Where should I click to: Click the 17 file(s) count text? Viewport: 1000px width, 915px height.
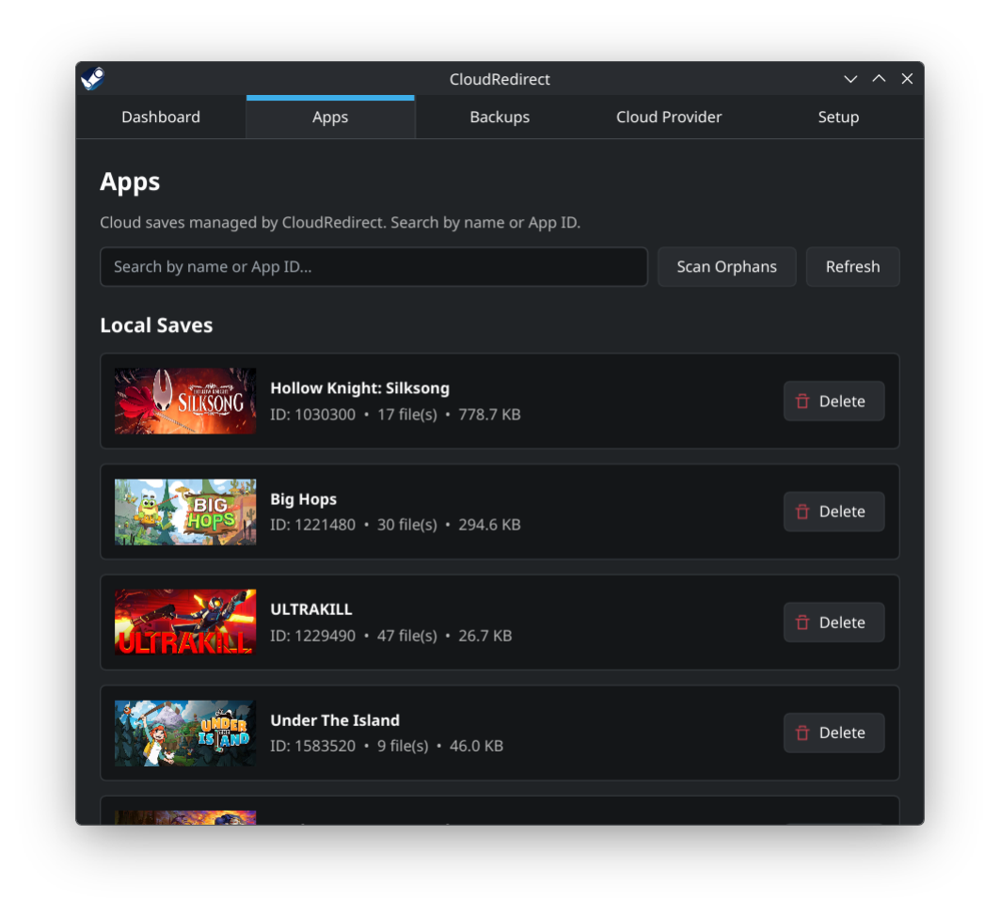pos(407,415)
